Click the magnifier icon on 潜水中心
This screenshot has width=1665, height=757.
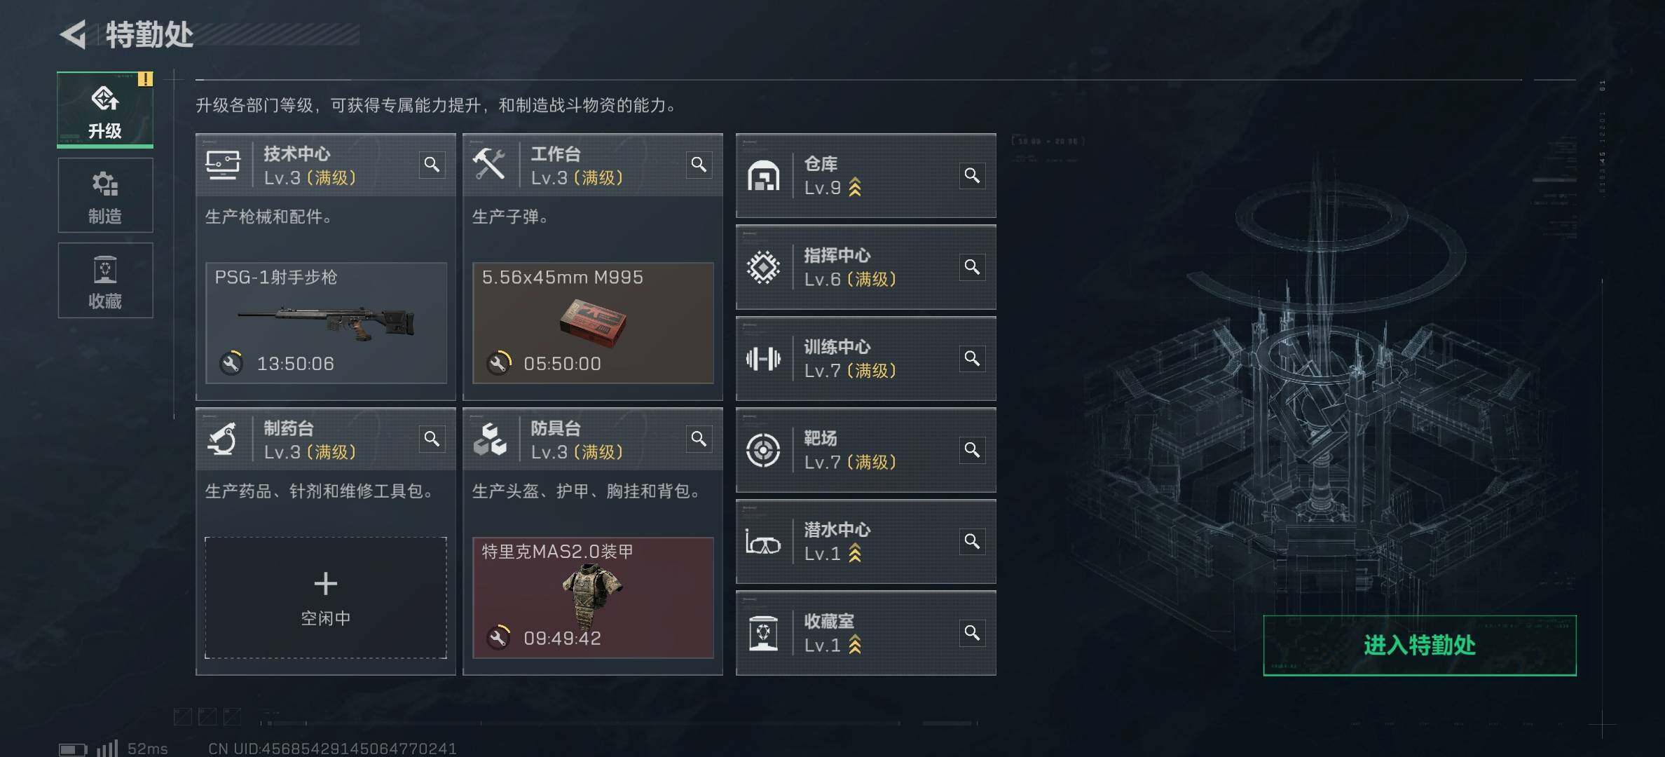click(x=972, y=541)
